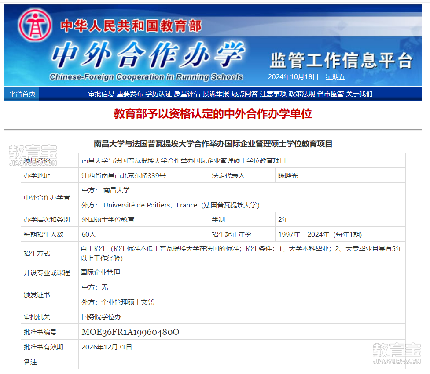Click validity date 2026年12月31日

pos(107,347)
